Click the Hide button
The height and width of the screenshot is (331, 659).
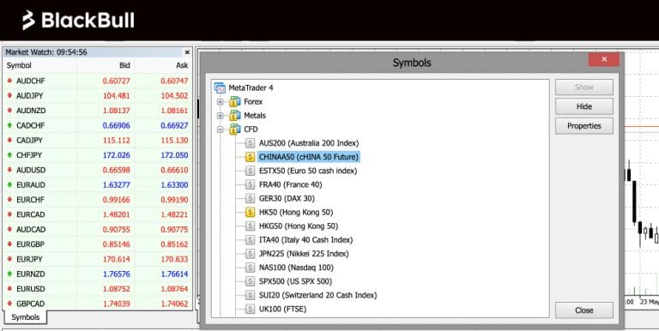583,106
